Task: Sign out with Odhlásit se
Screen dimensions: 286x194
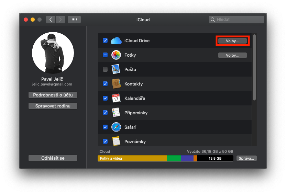Action: point(53,158)
